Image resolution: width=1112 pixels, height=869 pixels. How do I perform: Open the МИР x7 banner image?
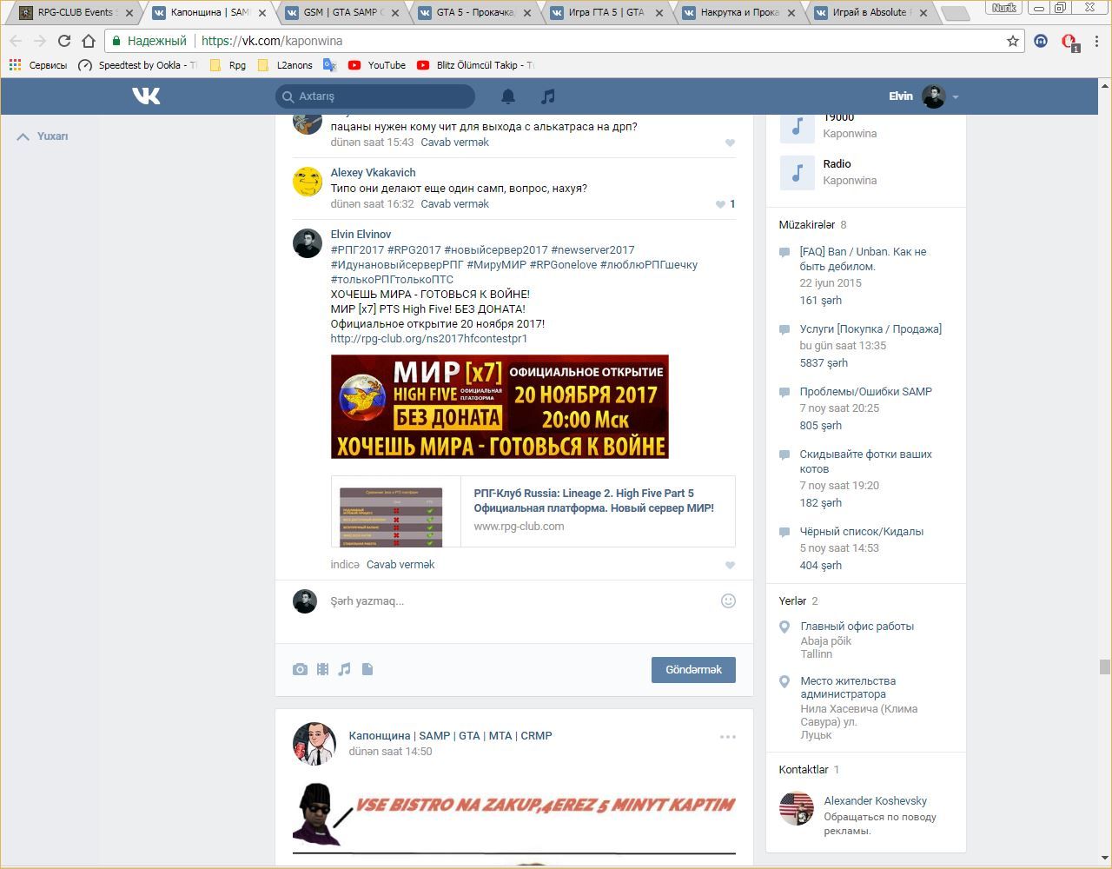[x=500, y=407]
